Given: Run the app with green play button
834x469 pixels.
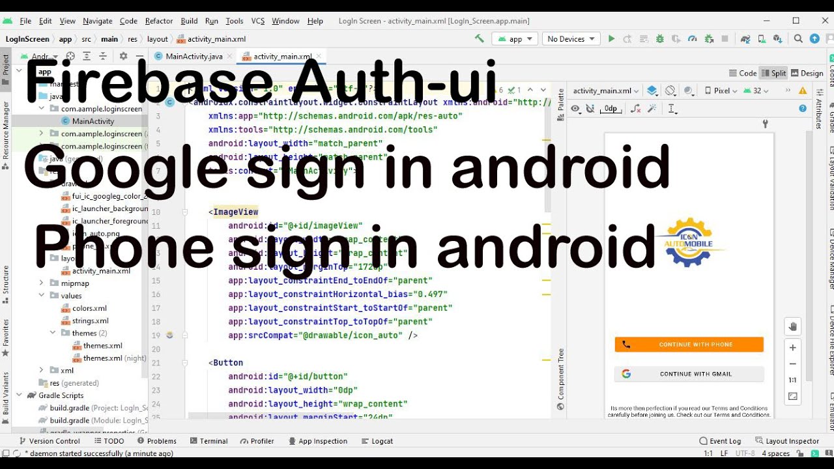Looking at the screenshot, I should point(611,38).
